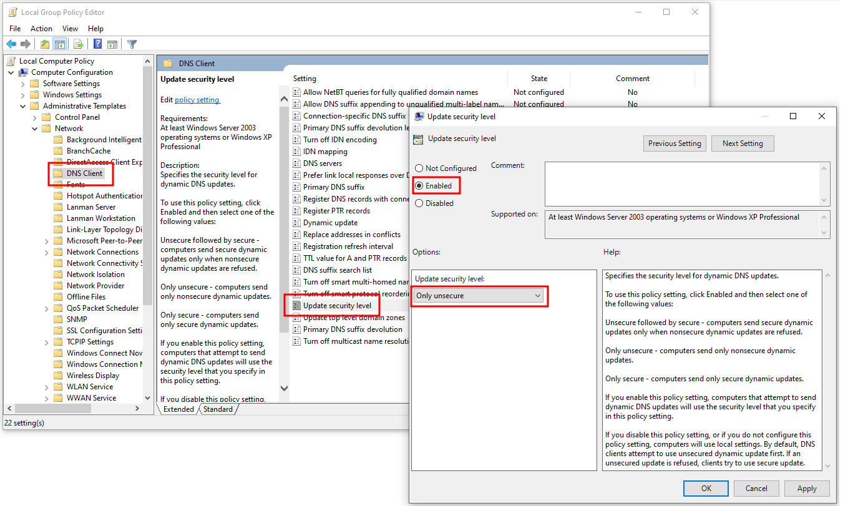Image resolution: width=843 pixels, height=506 pixels.
Task: Click the Control Panel folder icon
Action: [x=47, y=117]
